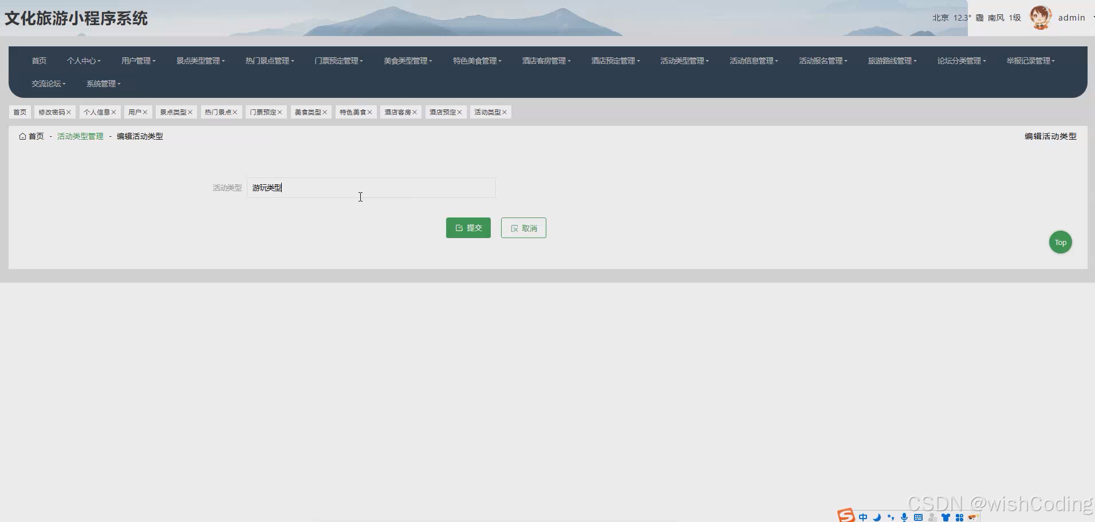1095x522 pixels.
Task: Open the Sogou input toolbox
Action: (x=959, y=517)
